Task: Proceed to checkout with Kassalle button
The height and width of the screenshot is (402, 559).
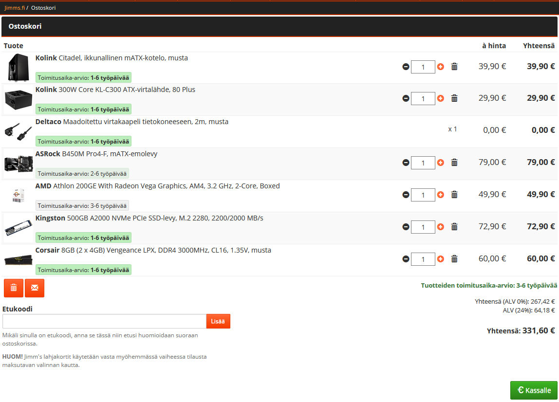Action: click(x=534, y=390)
